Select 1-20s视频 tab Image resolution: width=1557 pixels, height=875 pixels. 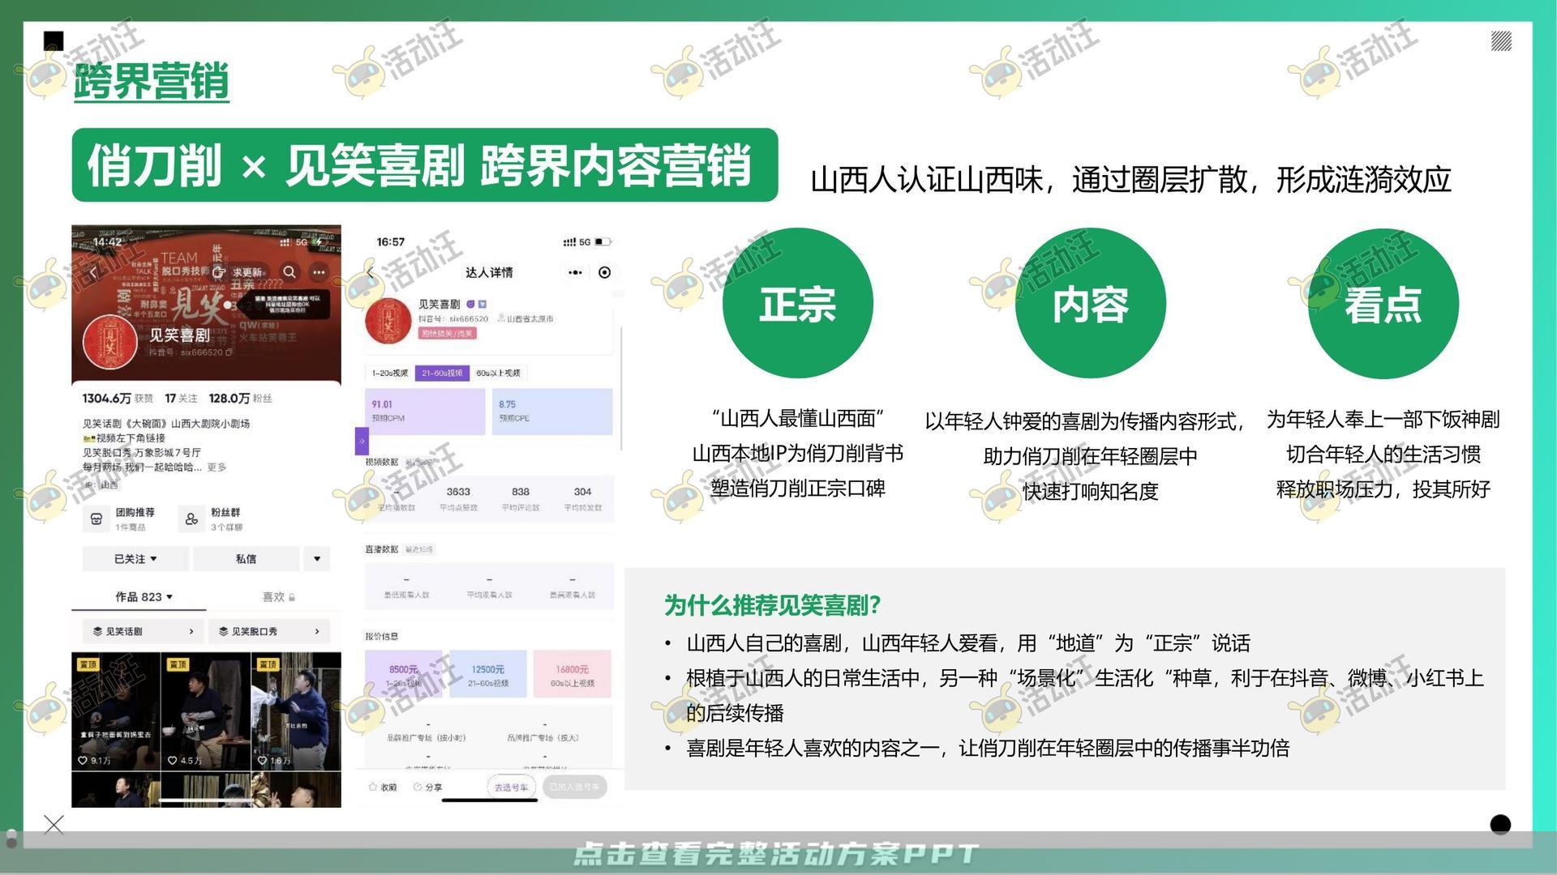[389, 373]
